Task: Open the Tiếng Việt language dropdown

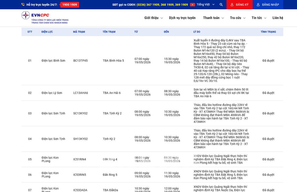Action: click(x=205, y=5)
